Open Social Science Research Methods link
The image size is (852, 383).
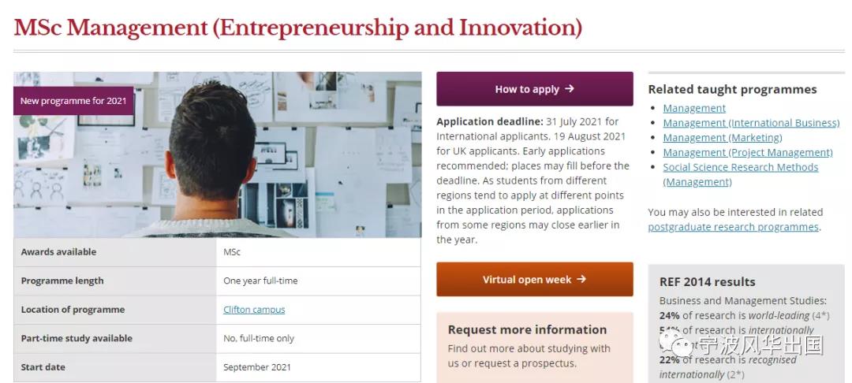[x=740, y=174]
